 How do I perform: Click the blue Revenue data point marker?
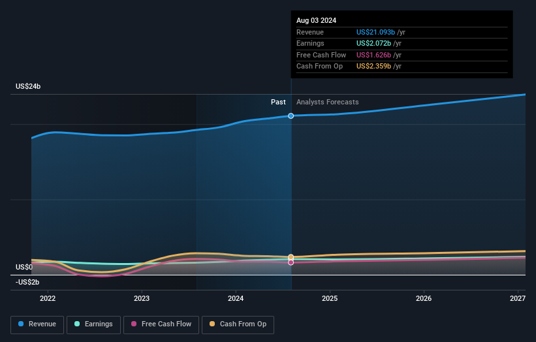click(x=291, y=116)
